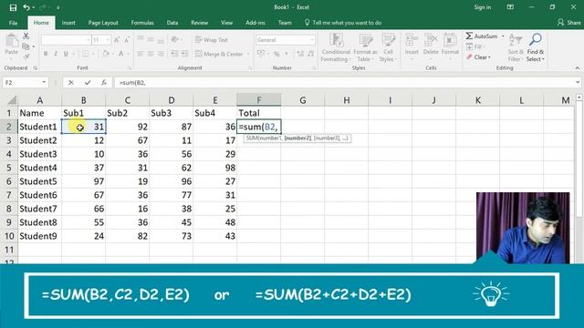Toggle Align Left
Viewport: 584px width, 328px height.
tap(141, 54)
